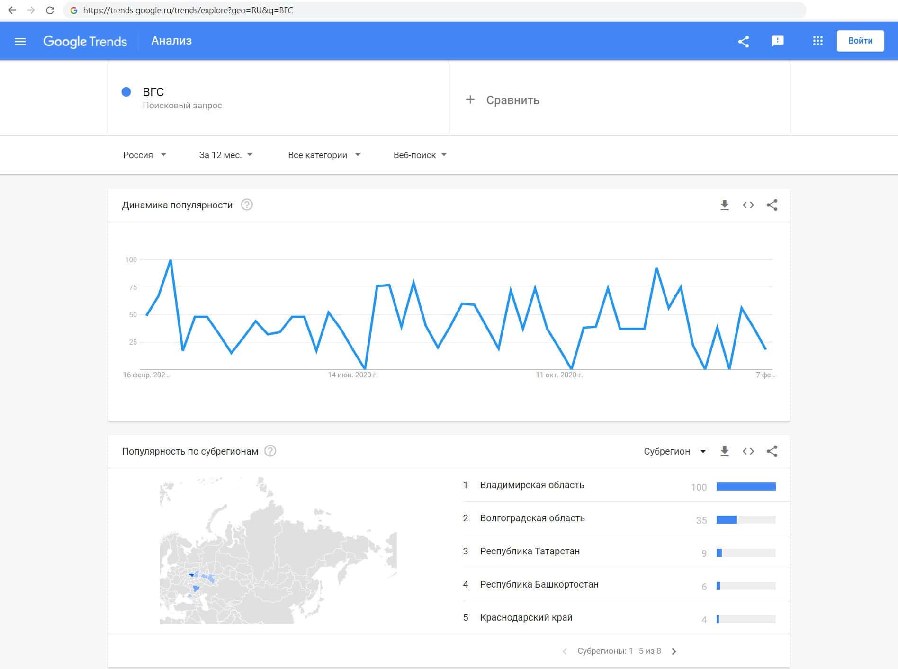898x669 pixels.
Task: Embed the popularity dynamics chart
Action: click(x=748, y=205)
